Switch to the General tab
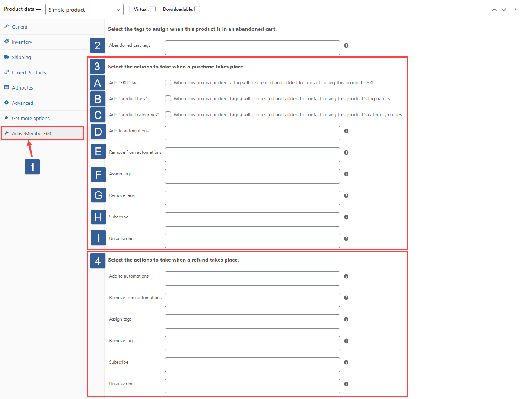The image size is (522, 399). tap(20, 27)
